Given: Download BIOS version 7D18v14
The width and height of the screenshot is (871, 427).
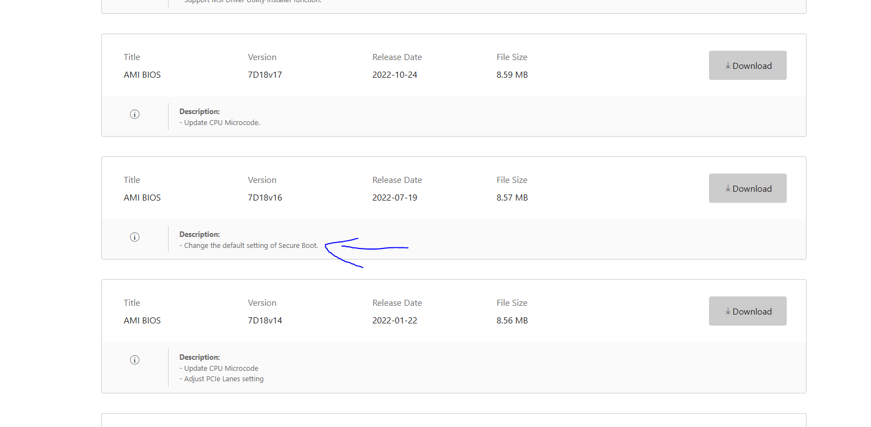Looking at the screenshot, I should [x=748, y=311].
